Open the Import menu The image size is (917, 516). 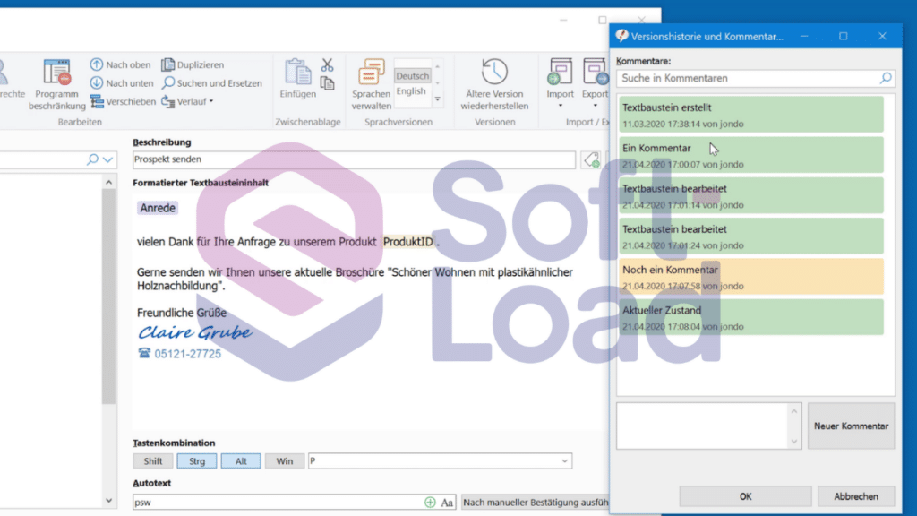(561, 83)
